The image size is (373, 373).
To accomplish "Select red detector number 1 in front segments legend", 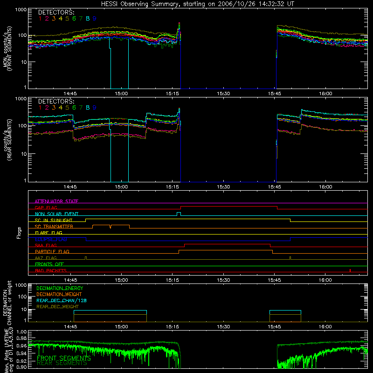I will [x=40, y=19].
